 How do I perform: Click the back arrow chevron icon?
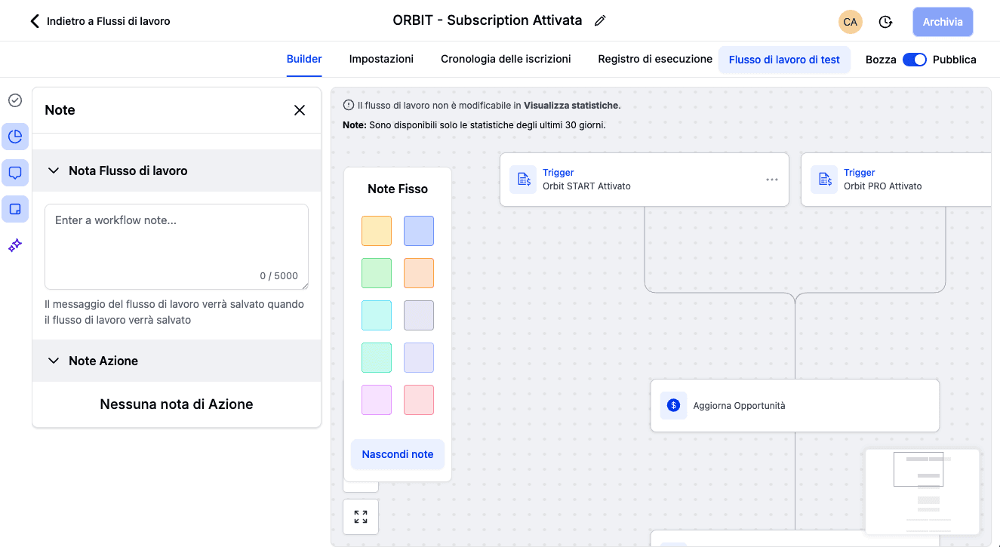pyautogui.click(x=34, y=21)
